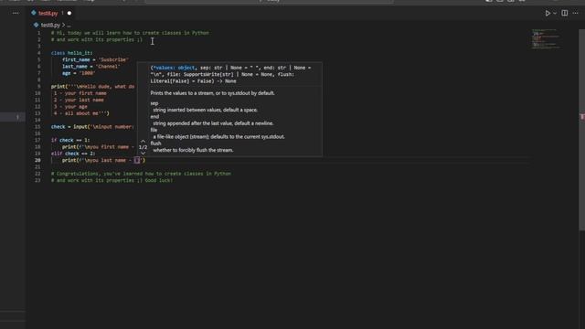Click the '# Hi, today we will learn' comment

click(130, 33)
